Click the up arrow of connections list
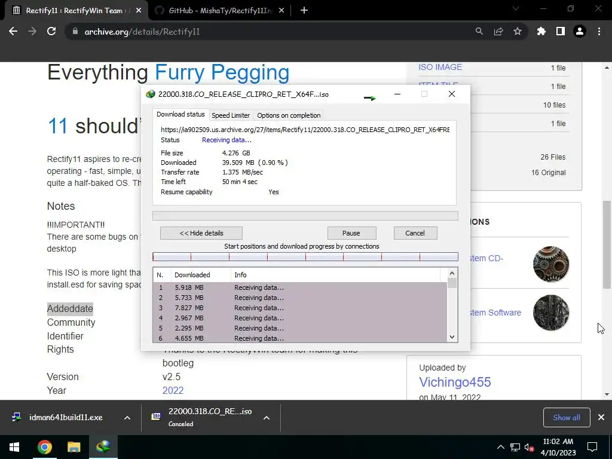612x459 pixels. 452,273
